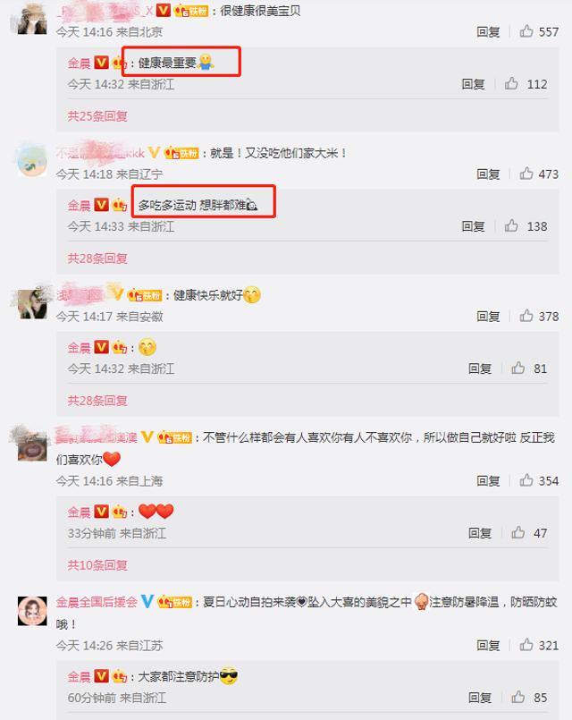
Task: Expand the first 共28条回复 thread under 多吃多运动
Action: pos(97,258)
